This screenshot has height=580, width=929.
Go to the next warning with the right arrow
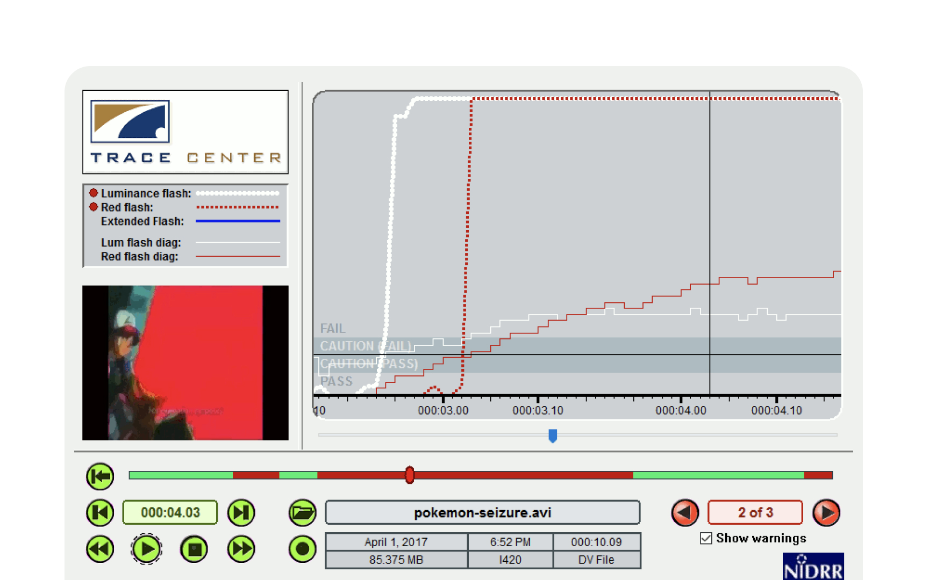(826, 512)
